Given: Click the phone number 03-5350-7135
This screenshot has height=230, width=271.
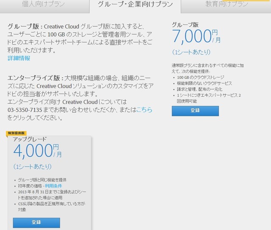Looking at the screenshot, I should coord(25,110).
